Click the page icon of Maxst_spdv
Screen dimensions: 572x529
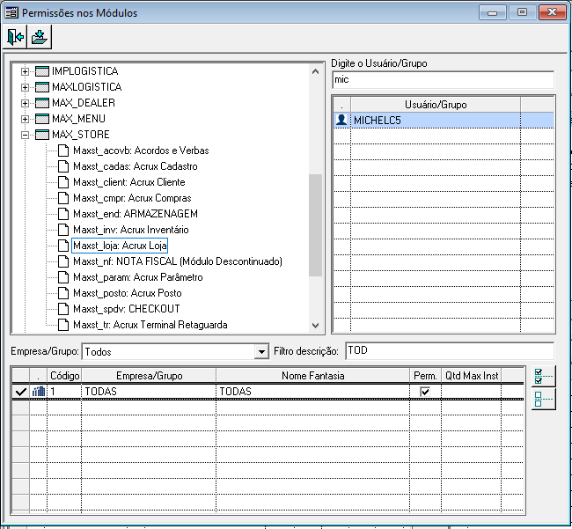(x=63, y=309)
